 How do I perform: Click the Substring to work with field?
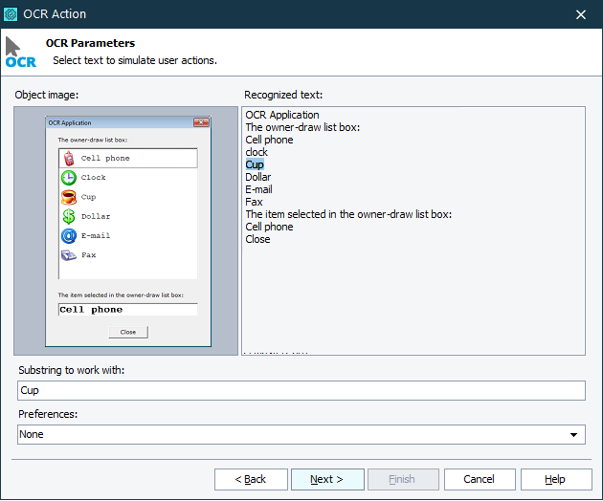click(301, 390)
